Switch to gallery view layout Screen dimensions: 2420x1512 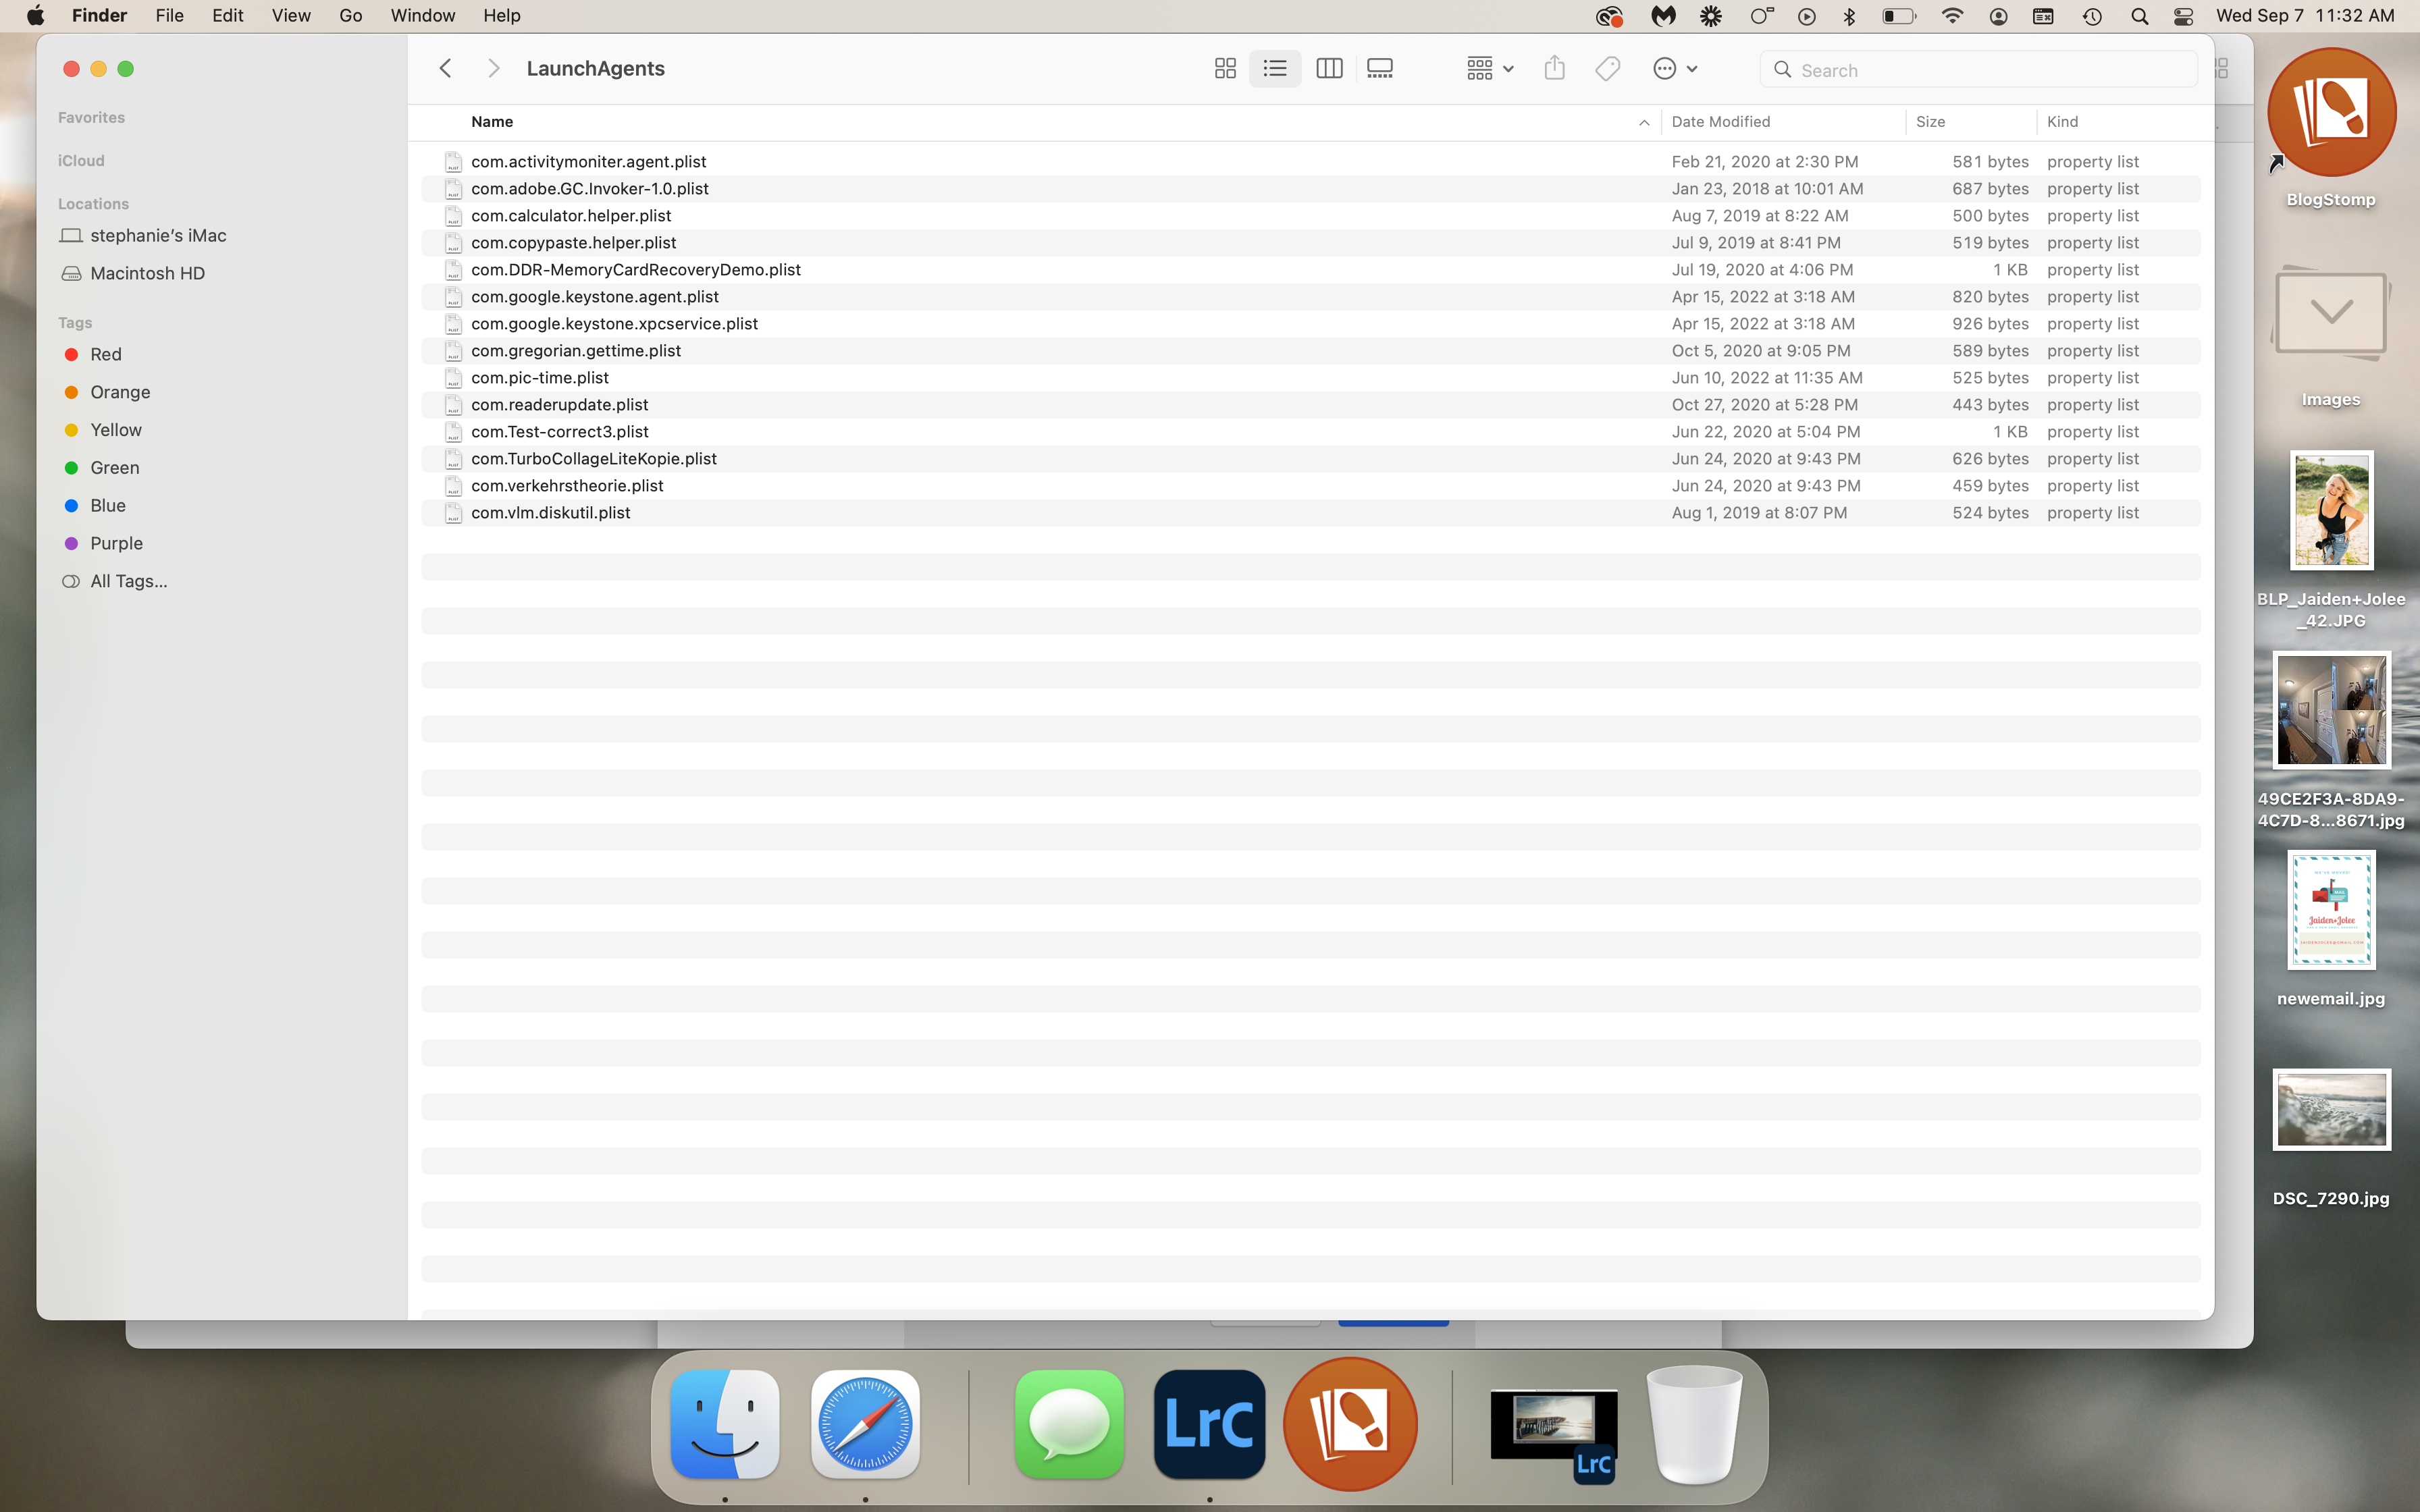click(x=1380, y=69)
